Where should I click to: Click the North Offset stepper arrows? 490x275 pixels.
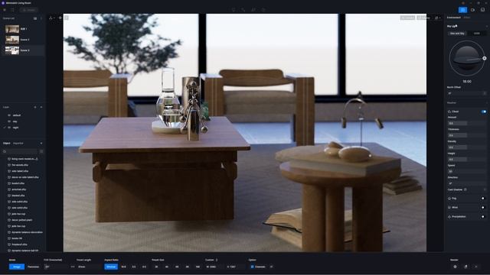click(x=485, y=93)
